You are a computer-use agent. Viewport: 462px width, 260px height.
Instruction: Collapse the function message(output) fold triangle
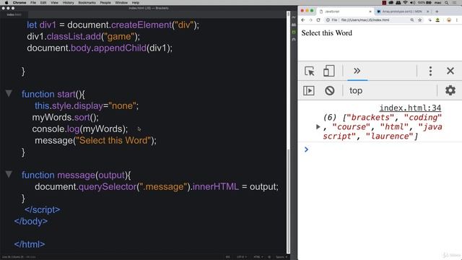click(x=9, y=175)
